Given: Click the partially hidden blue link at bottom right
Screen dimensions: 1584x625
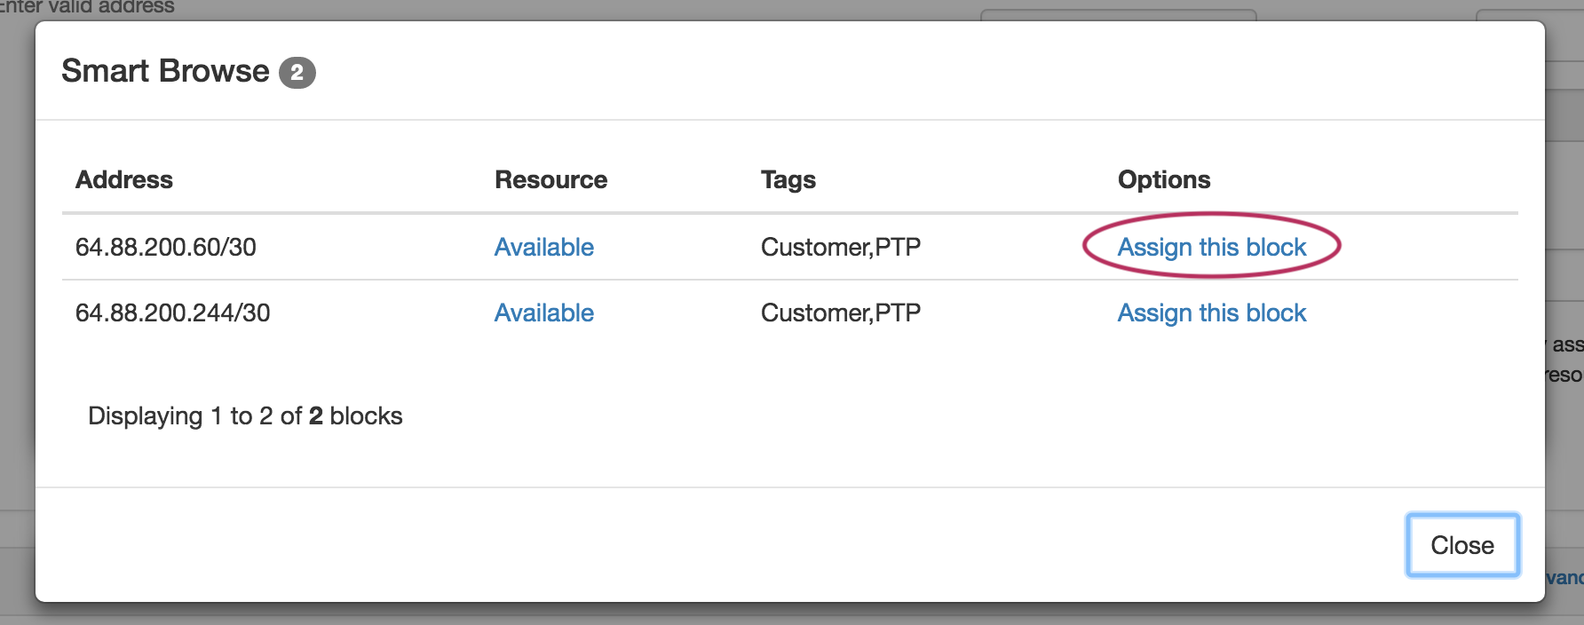Looking at the screenshot, I should click(x=1564, y=578).
